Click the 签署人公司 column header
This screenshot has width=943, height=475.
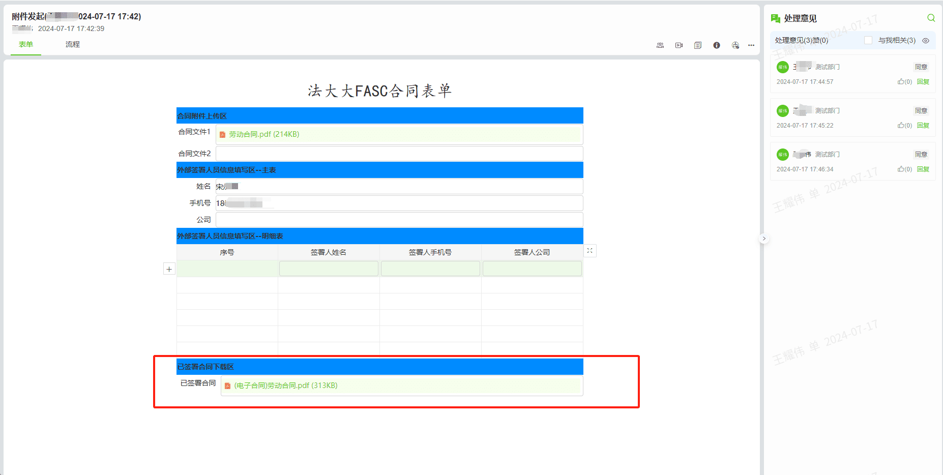(x=532, y=252)
